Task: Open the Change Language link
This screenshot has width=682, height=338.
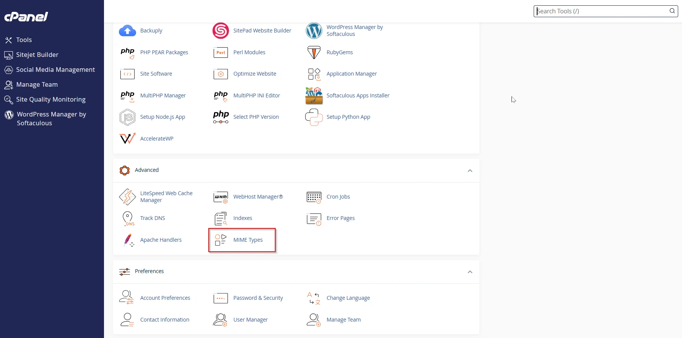Action: (348, 298)
